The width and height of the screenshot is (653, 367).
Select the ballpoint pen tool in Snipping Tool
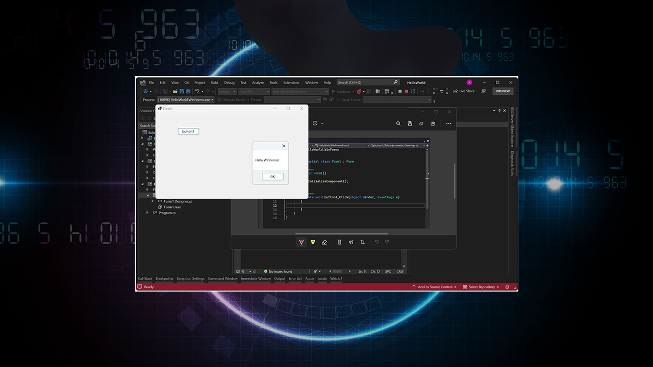[302, 242]
